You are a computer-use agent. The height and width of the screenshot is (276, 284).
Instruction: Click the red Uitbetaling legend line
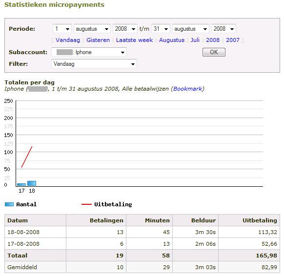pyautogui.click(x=86, y=204)
